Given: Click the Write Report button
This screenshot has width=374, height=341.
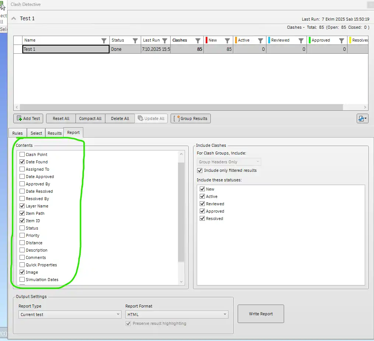Looking at the screenshot, I should 261,314.
